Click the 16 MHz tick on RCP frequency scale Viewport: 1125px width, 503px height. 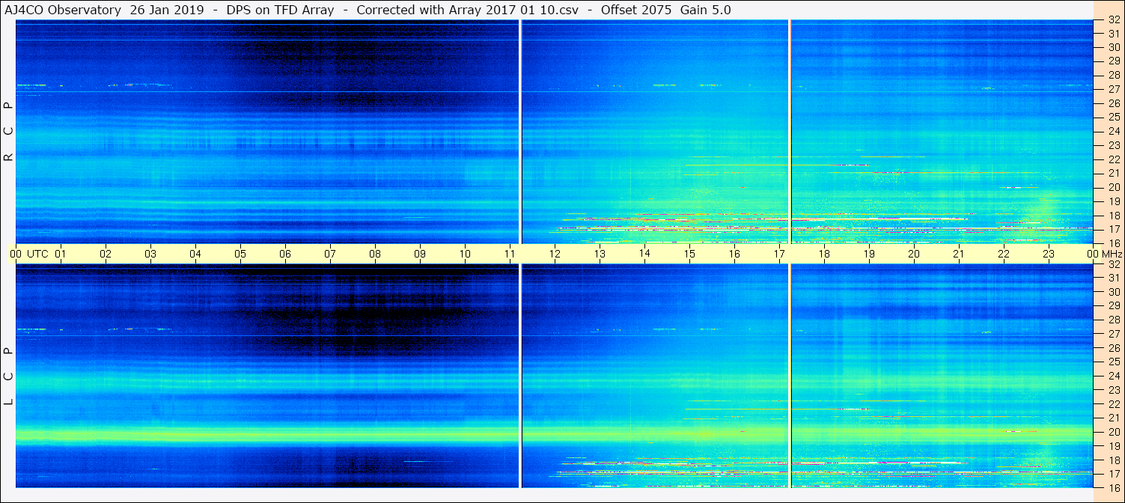pos(1114,243)
